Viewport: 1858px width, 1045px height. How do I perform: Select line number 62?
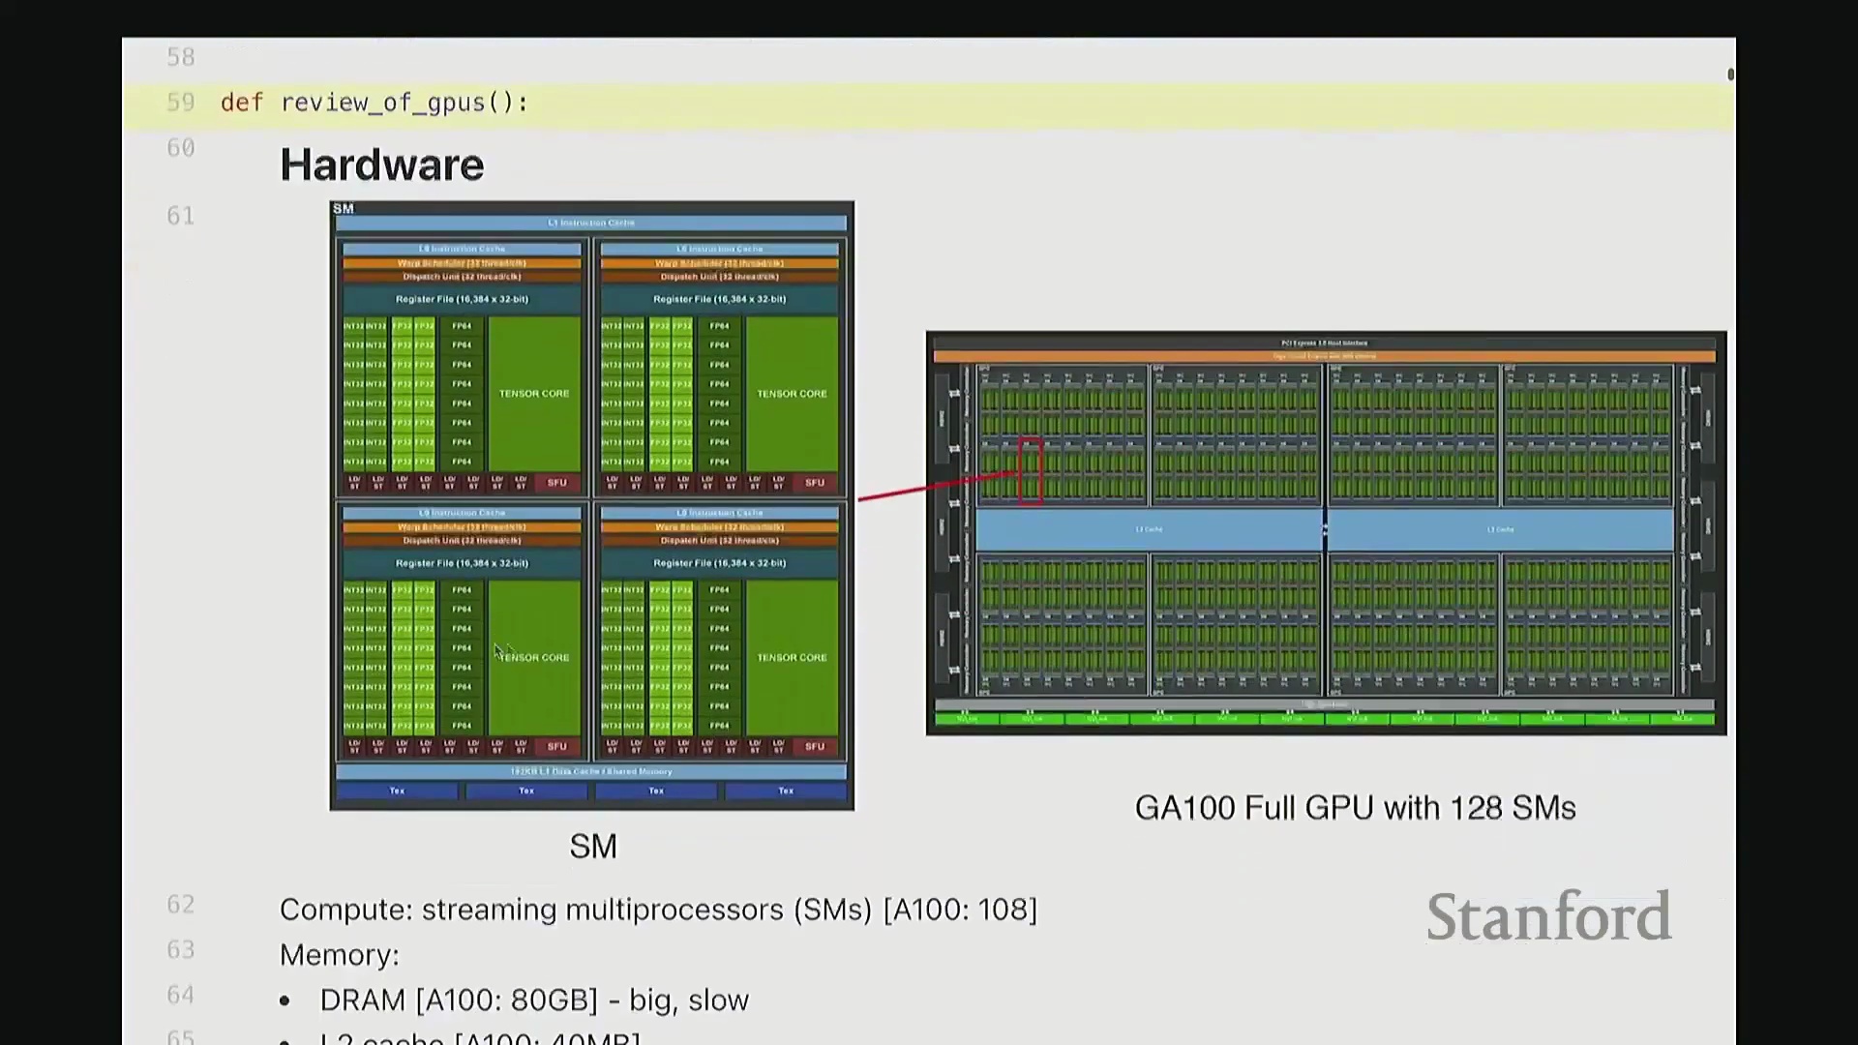pos(181,905)
